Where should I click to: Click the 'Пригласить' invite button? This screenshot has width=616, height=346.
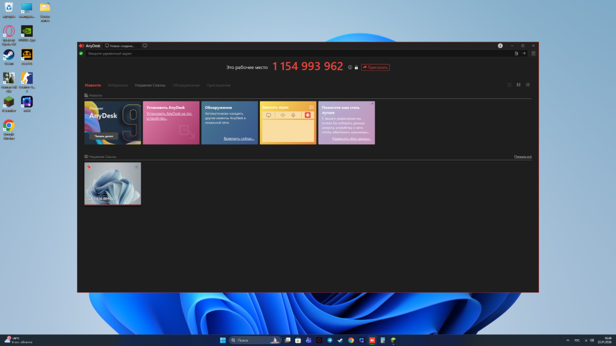(375, 68)
